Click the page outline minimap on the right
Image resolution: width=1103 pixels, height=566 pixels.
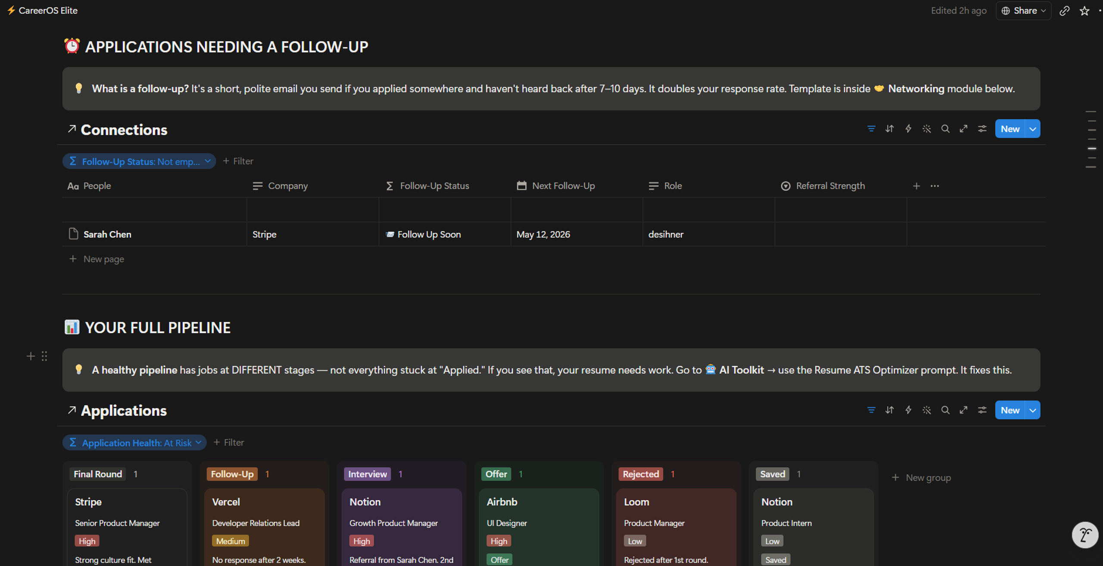click(x=1091, y=139)
